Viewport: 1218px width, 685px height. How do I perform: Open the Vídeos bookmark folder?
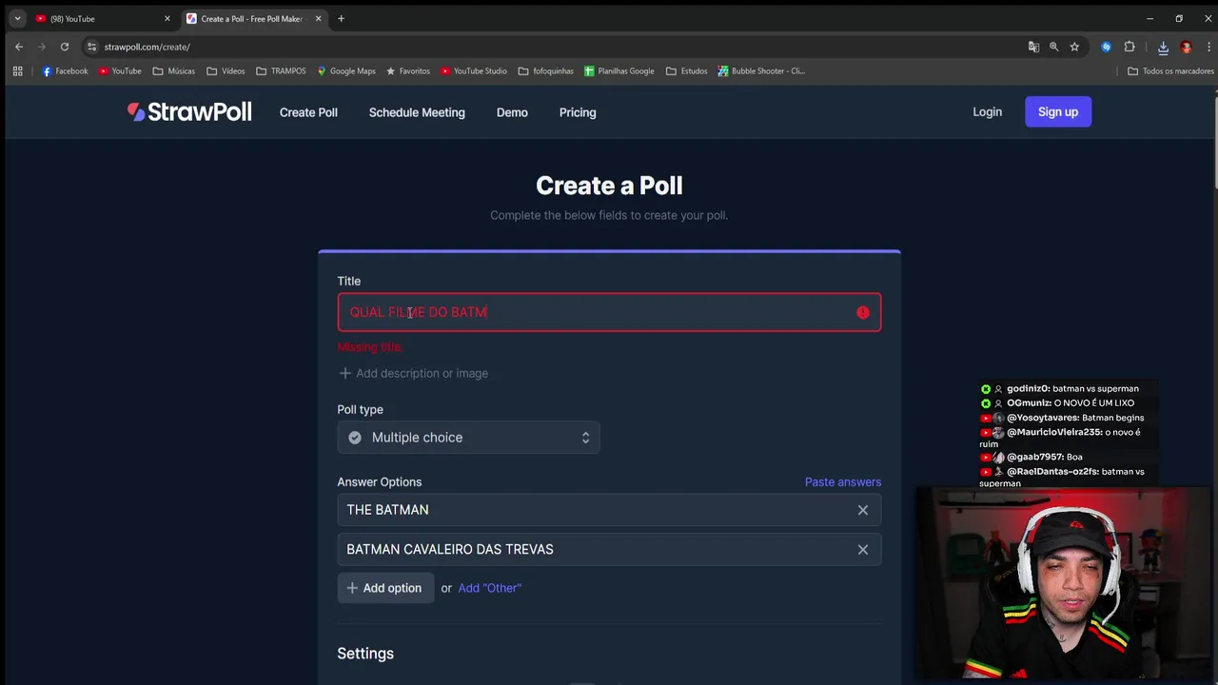pyautogui.click(x=226, y=71)
